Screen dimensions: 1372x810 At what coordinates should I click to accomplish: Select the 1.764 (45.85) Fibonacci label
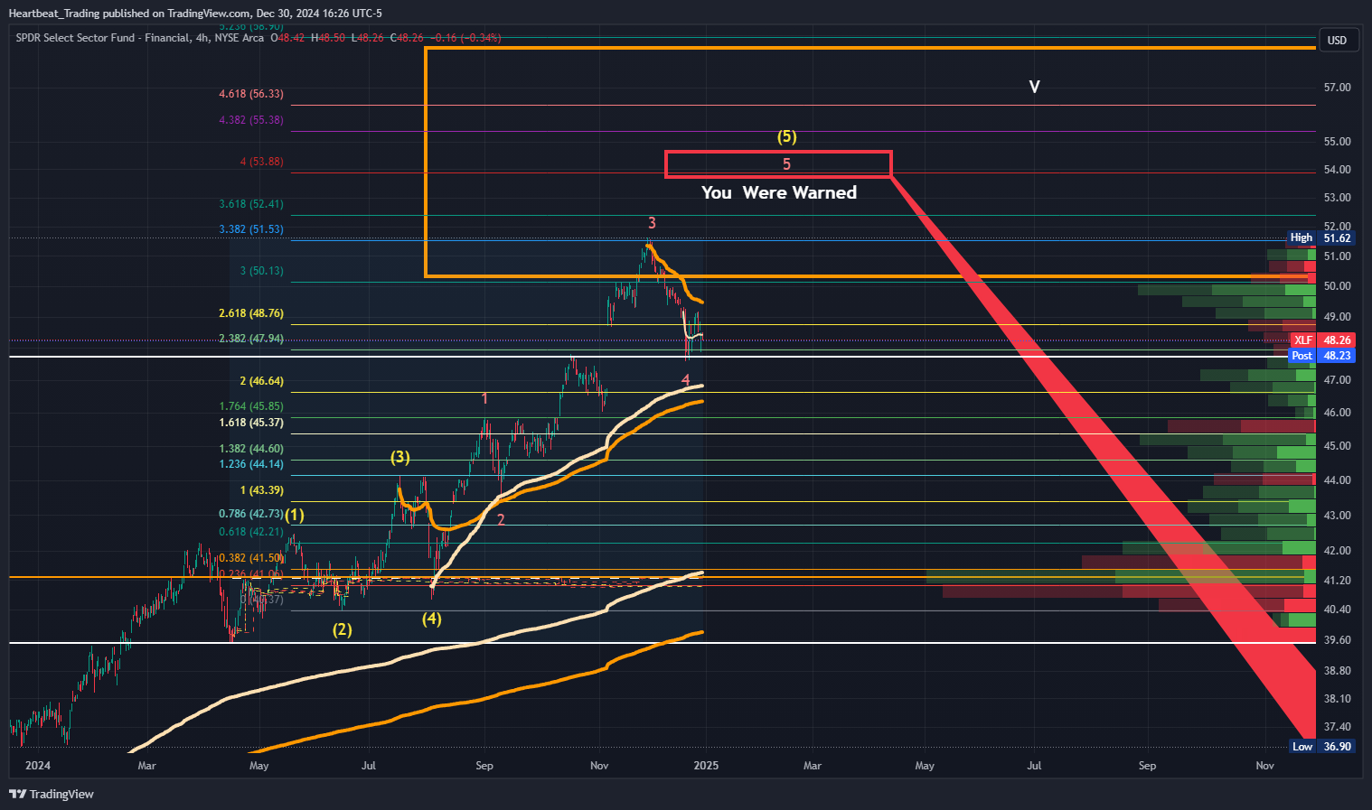[251, 406]
